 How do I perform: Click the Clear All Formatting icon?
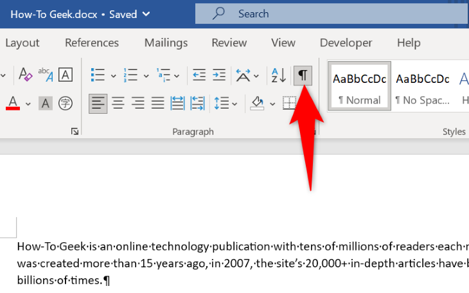(x=25, y=75)
